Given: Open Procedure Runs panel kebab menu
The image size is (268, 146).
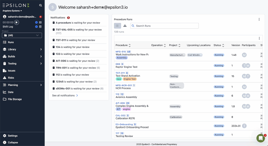Looking at the screenshot, I should point(259,19).
